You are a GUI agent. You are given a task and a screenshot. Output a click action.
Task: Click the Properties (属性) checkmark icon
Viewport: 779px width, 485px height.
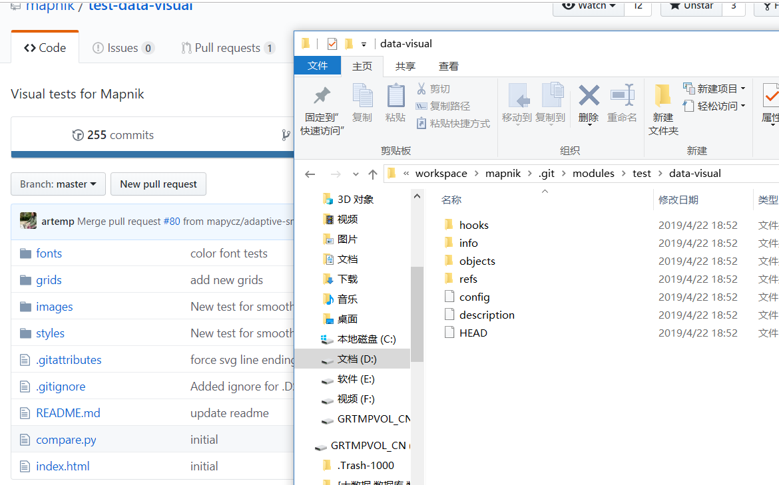click(771, 95)
